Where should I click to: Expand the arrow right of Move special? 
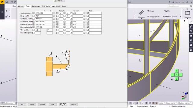coord(180,16)
